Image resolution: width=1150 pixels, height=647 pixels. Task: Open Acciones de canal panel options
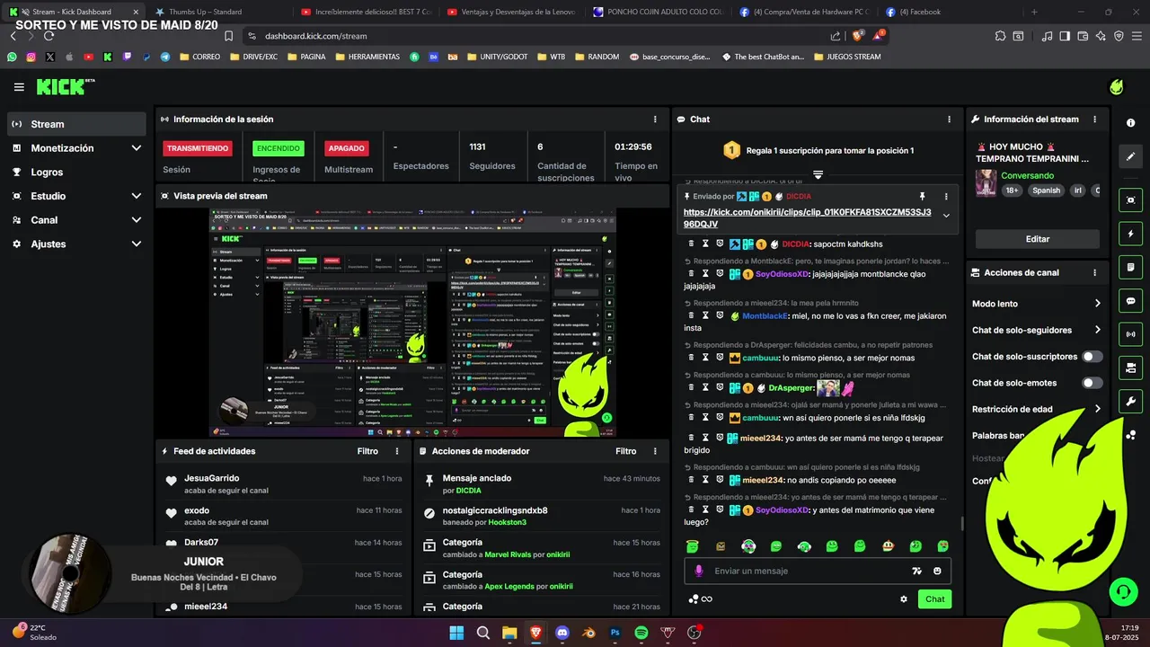1094,272
